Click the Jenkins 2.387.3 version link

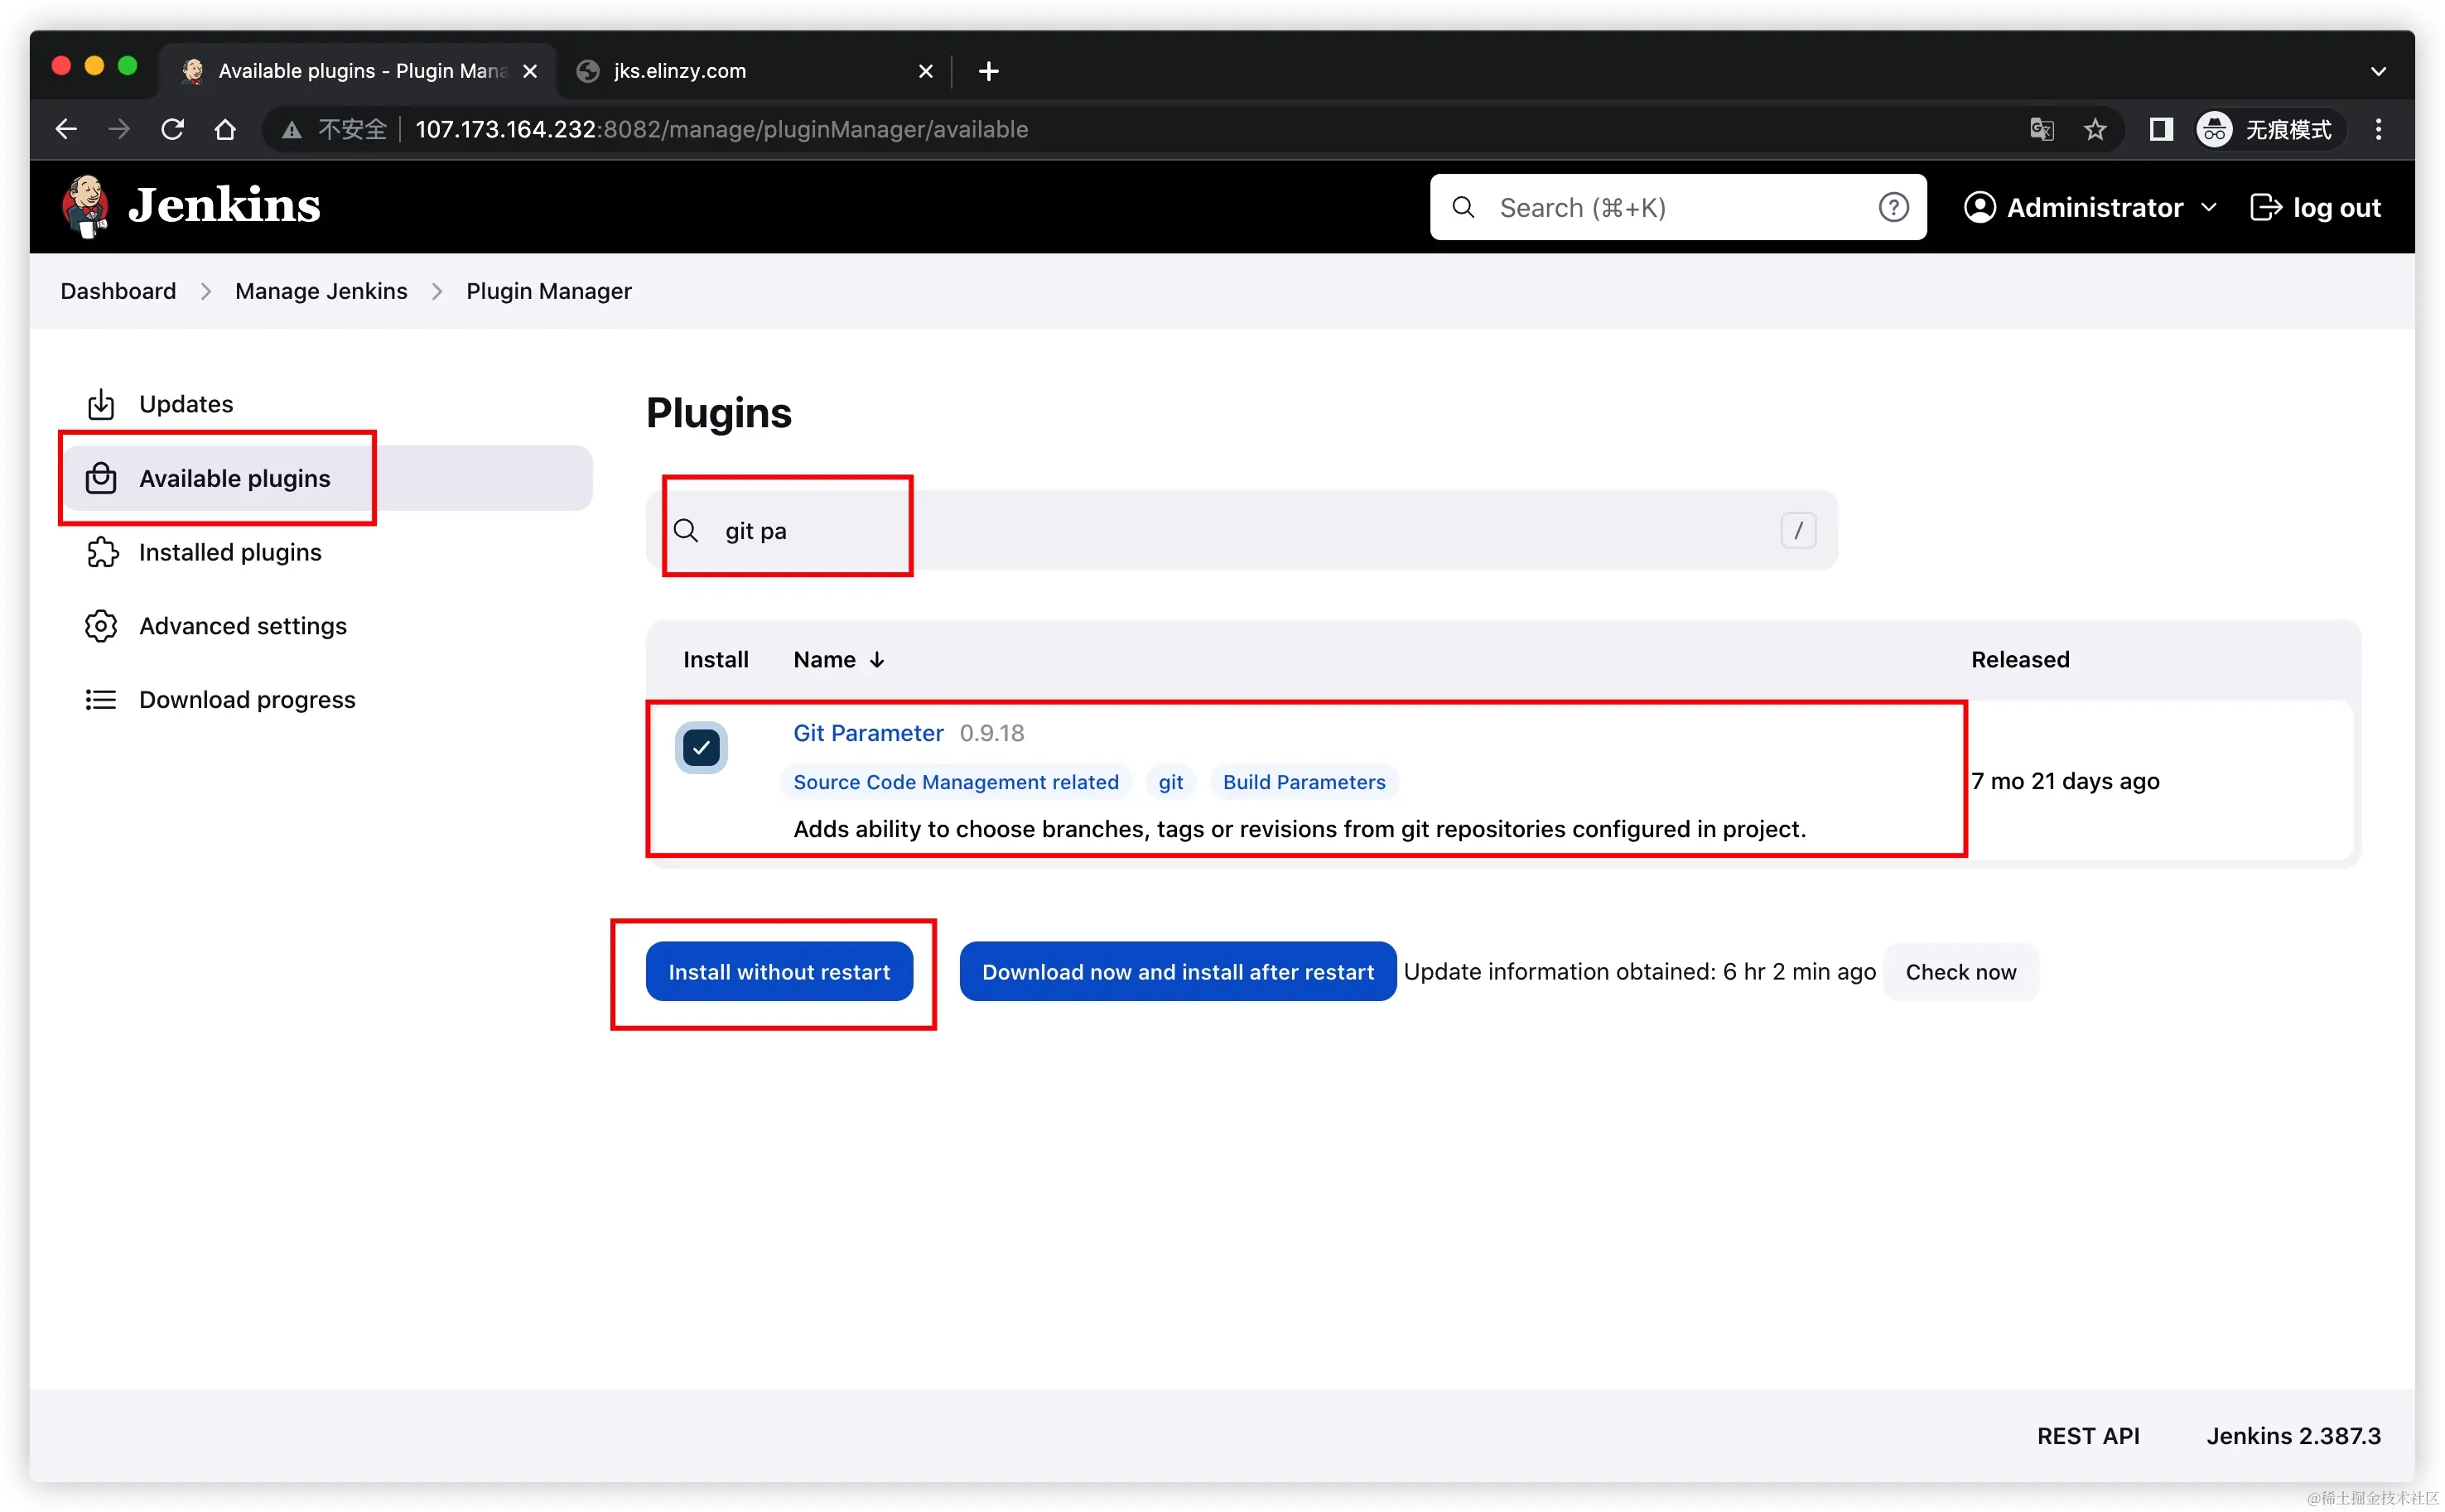tap(2293, 1436)
